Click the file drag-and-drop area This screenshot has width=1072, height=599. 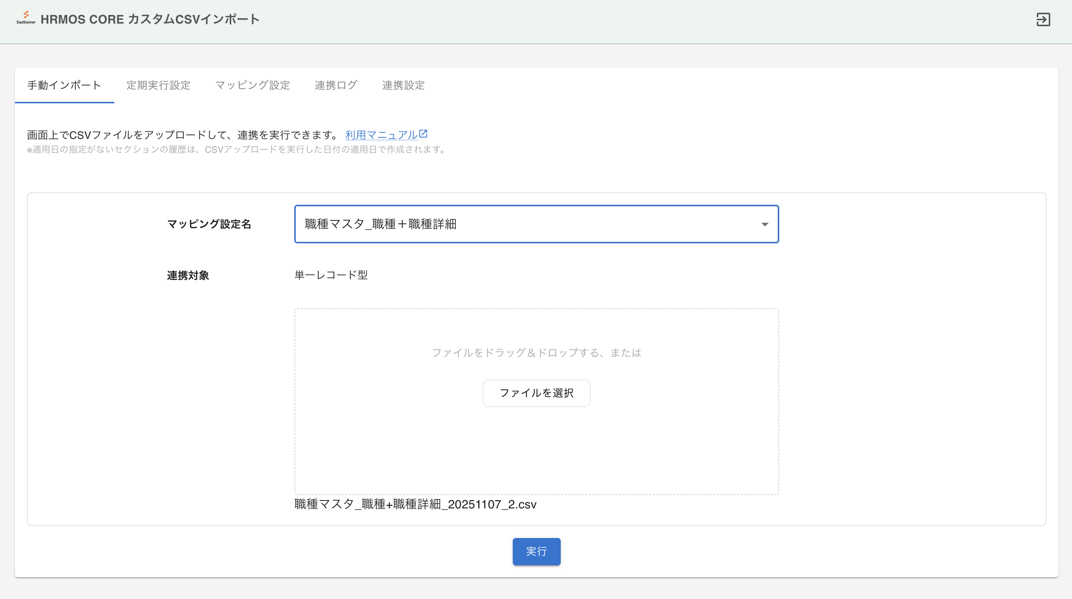pos(536,449)
